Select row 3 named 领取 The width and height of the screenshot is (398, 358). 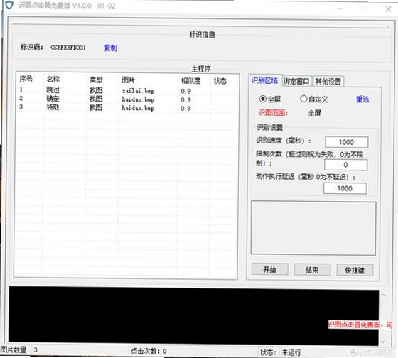(127, 107)
